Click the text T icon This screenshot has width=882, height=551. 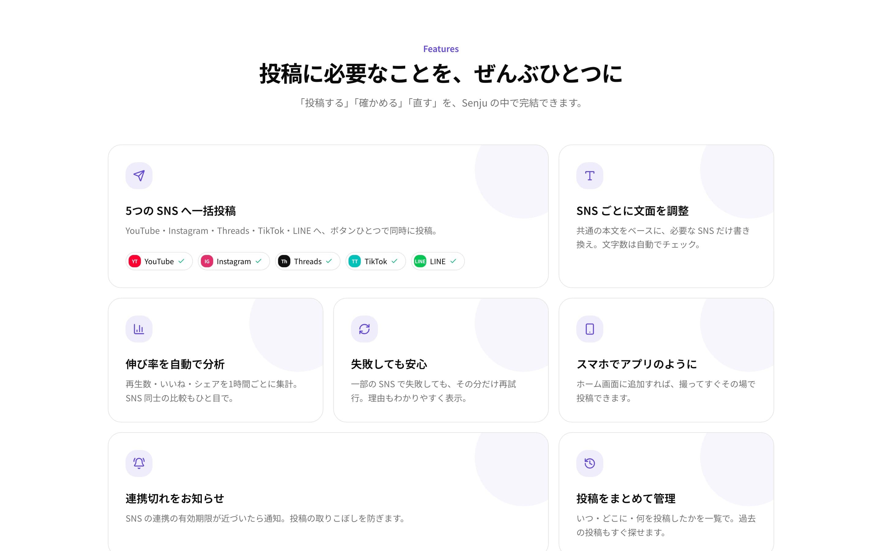(x=589, y=176)
